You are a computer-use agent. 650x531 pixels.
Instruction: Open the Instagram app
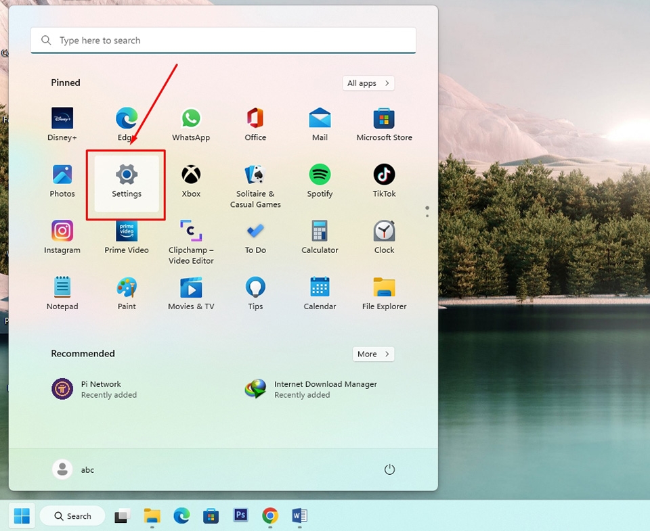click(x=62, y=237)
